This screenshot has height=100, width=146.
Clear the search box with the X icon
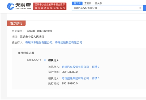click(x=140, y=8)
